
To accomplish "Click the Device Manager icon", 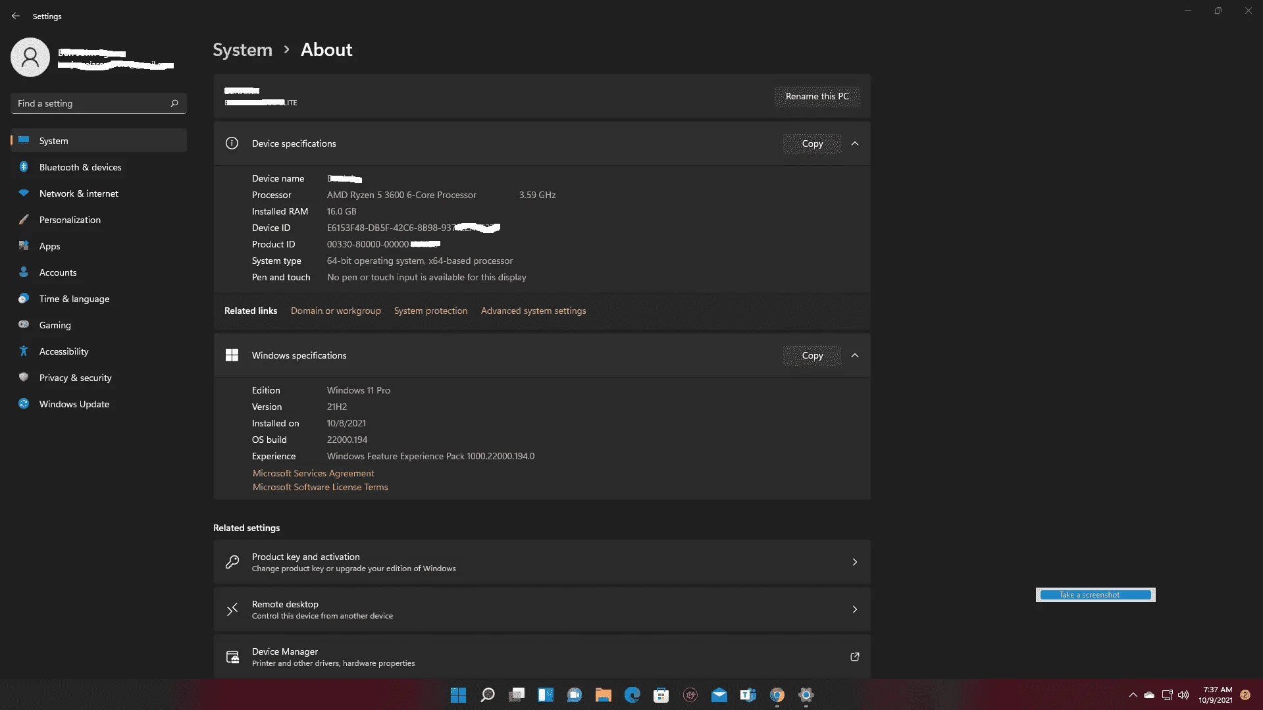I will pyautogui.click(x=232, y=657).
